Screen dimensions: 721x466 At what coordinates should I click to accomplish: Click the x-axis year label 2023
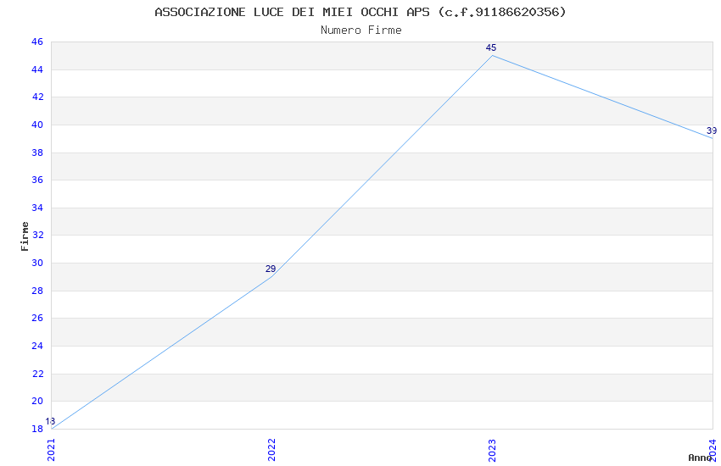(x=492, y=449)
